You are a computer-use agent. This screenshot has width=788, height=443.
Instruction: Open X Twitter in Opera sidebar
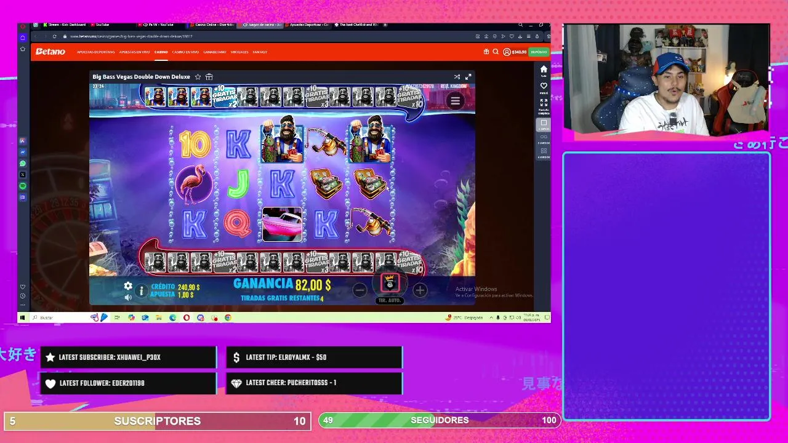pos(23,175)
